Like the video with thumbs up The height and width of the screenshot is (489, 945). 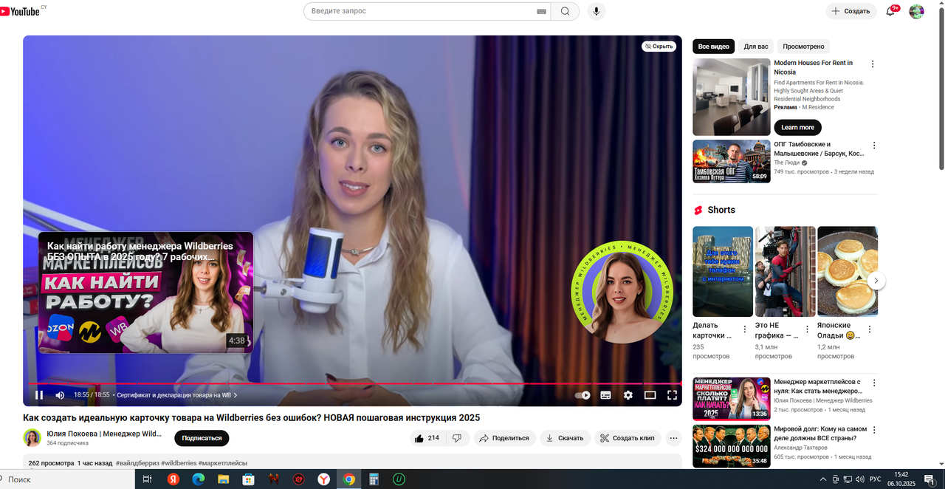coord(427,438)
